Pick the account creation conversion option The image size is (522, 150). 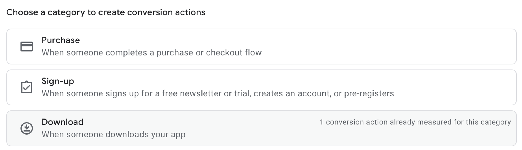(261, 87)
